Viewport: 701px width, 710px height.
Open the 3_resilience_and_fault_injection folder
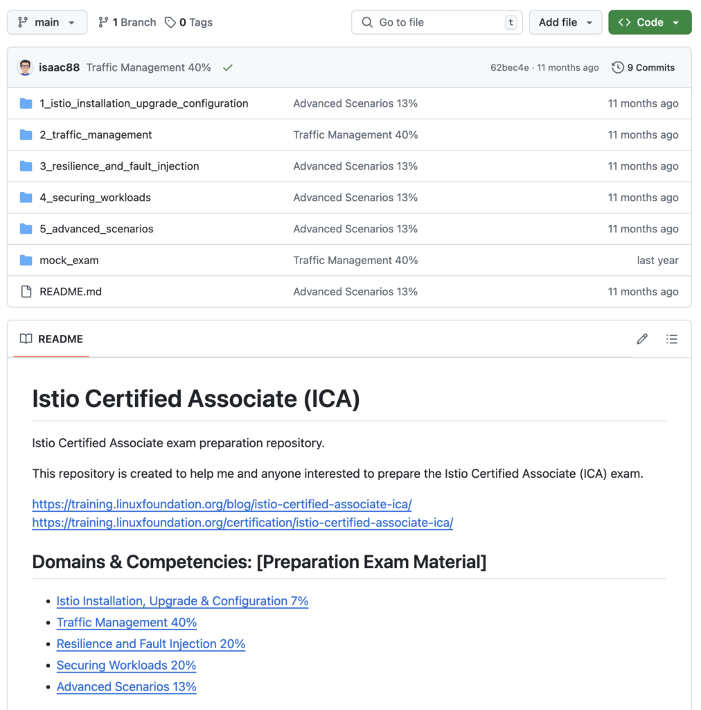(x=119, y=166)
